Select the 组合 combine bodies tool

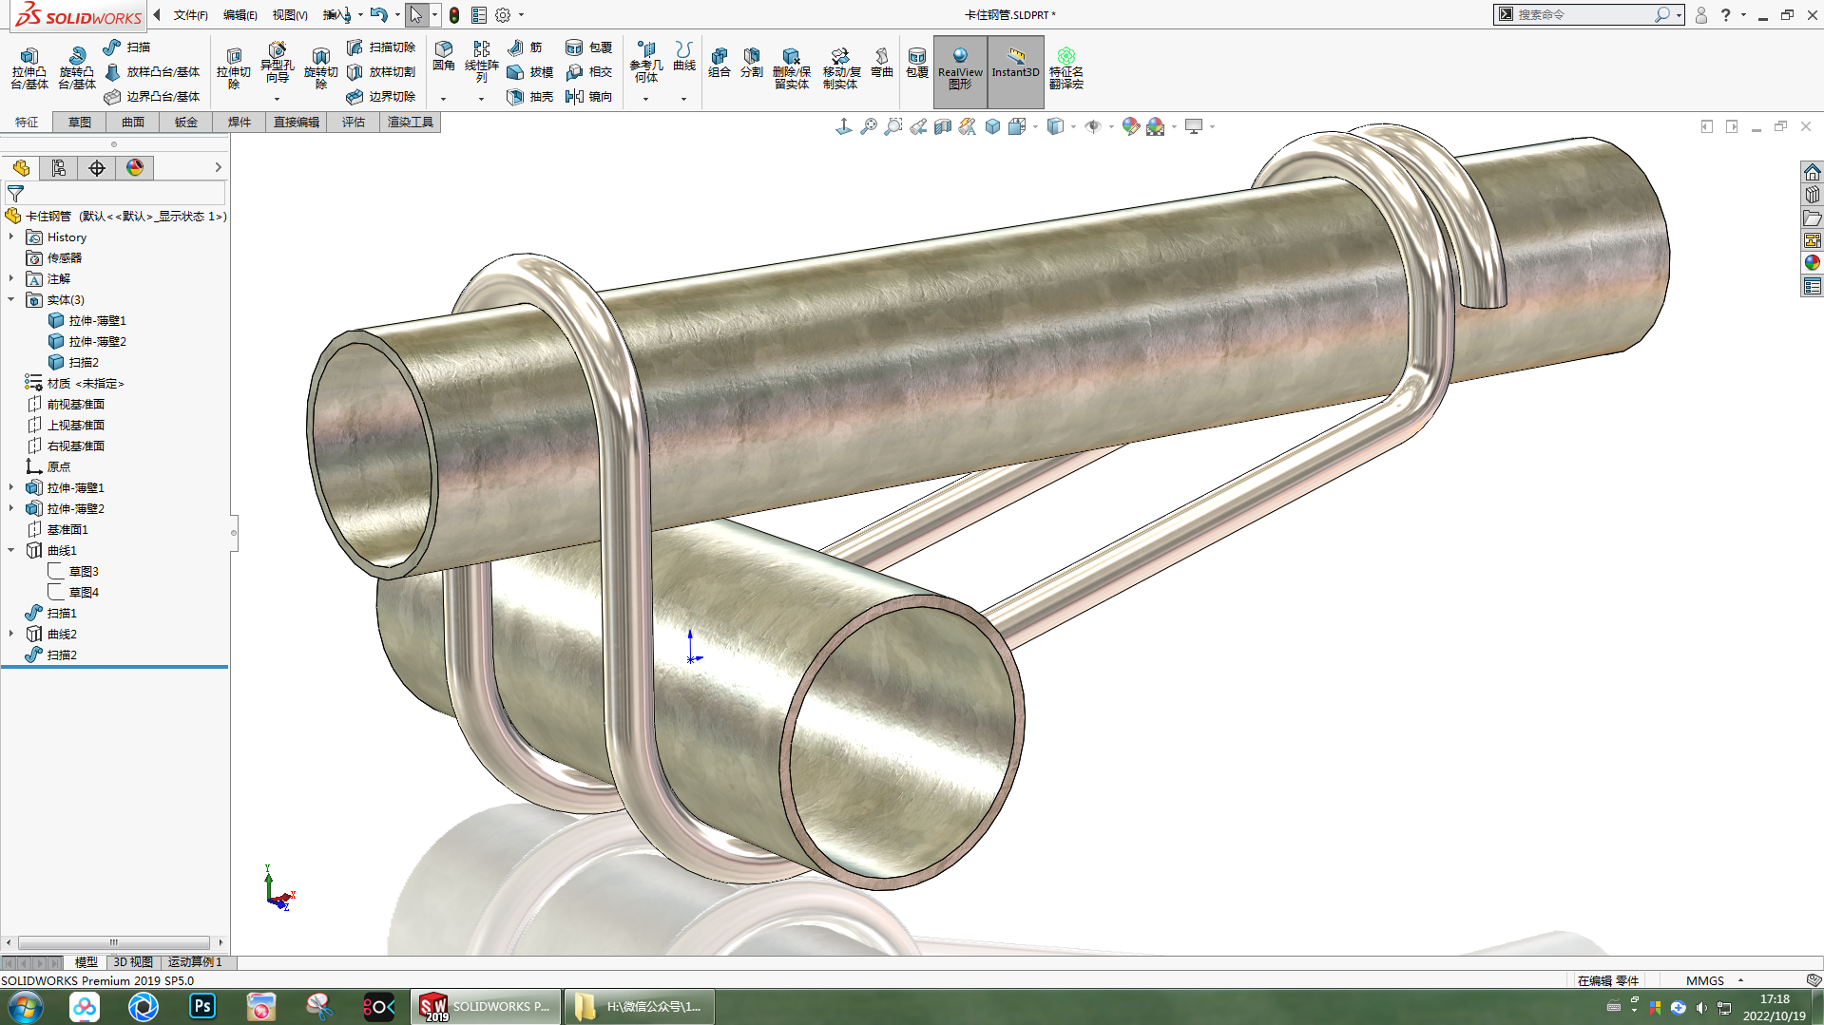[720, 62]
